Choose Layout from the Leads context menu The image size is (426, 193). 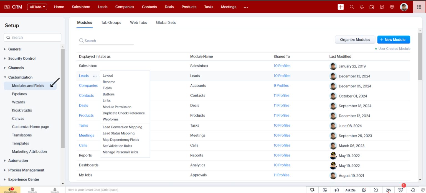coord(108,75)
